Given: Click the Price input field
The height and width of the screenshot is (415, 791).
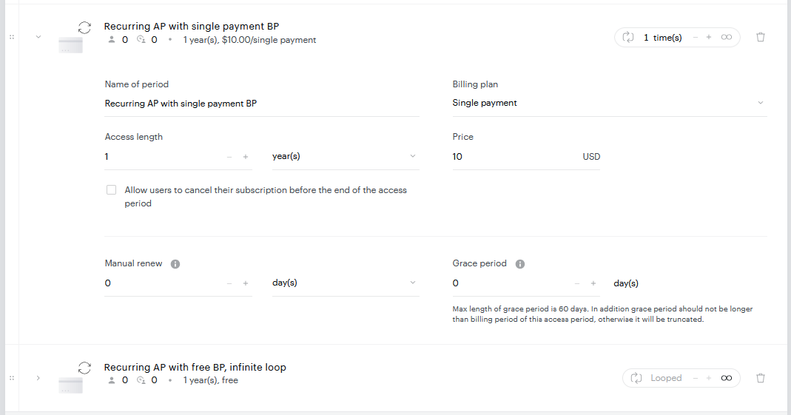Looking at the screenshot, I should tap(514, 157).
